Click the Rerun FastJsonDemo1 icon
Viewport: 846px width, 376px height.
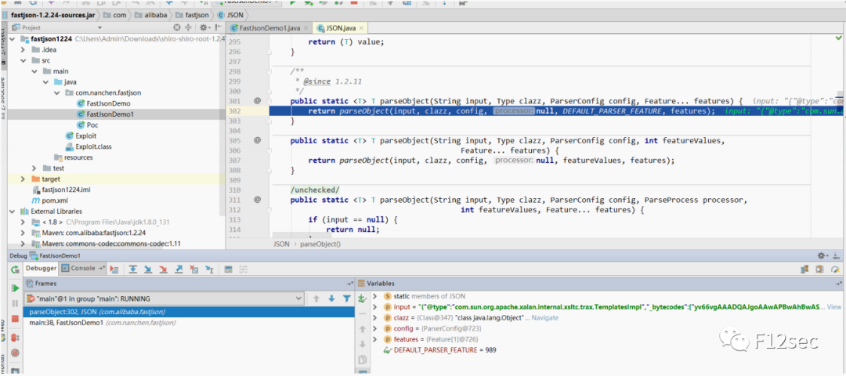coord(15,269)
